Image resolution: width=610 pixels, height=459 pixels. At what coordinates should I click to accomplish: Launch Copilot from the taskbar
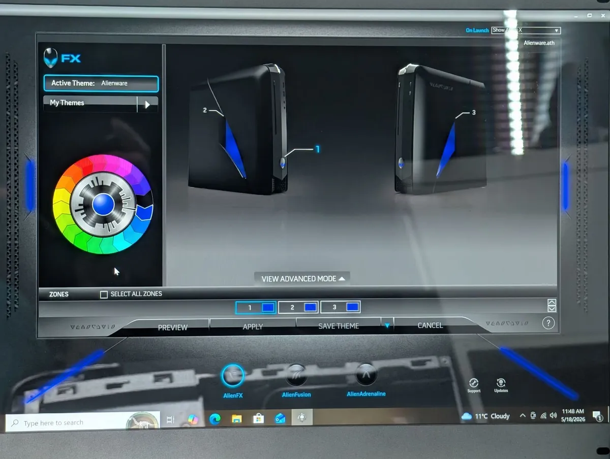(193, 419)
